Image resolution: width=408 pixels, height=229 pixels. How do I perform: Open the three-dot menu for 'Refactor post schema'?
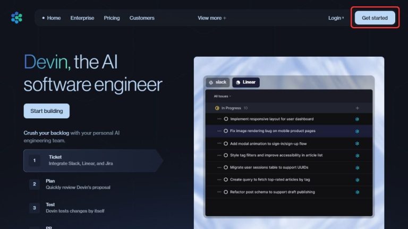[219, 192]
